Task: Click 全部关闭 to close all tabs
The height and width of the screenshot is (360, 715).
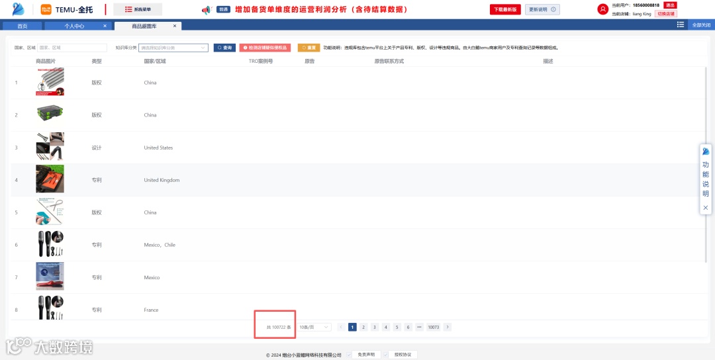Action: pos(701,25)
